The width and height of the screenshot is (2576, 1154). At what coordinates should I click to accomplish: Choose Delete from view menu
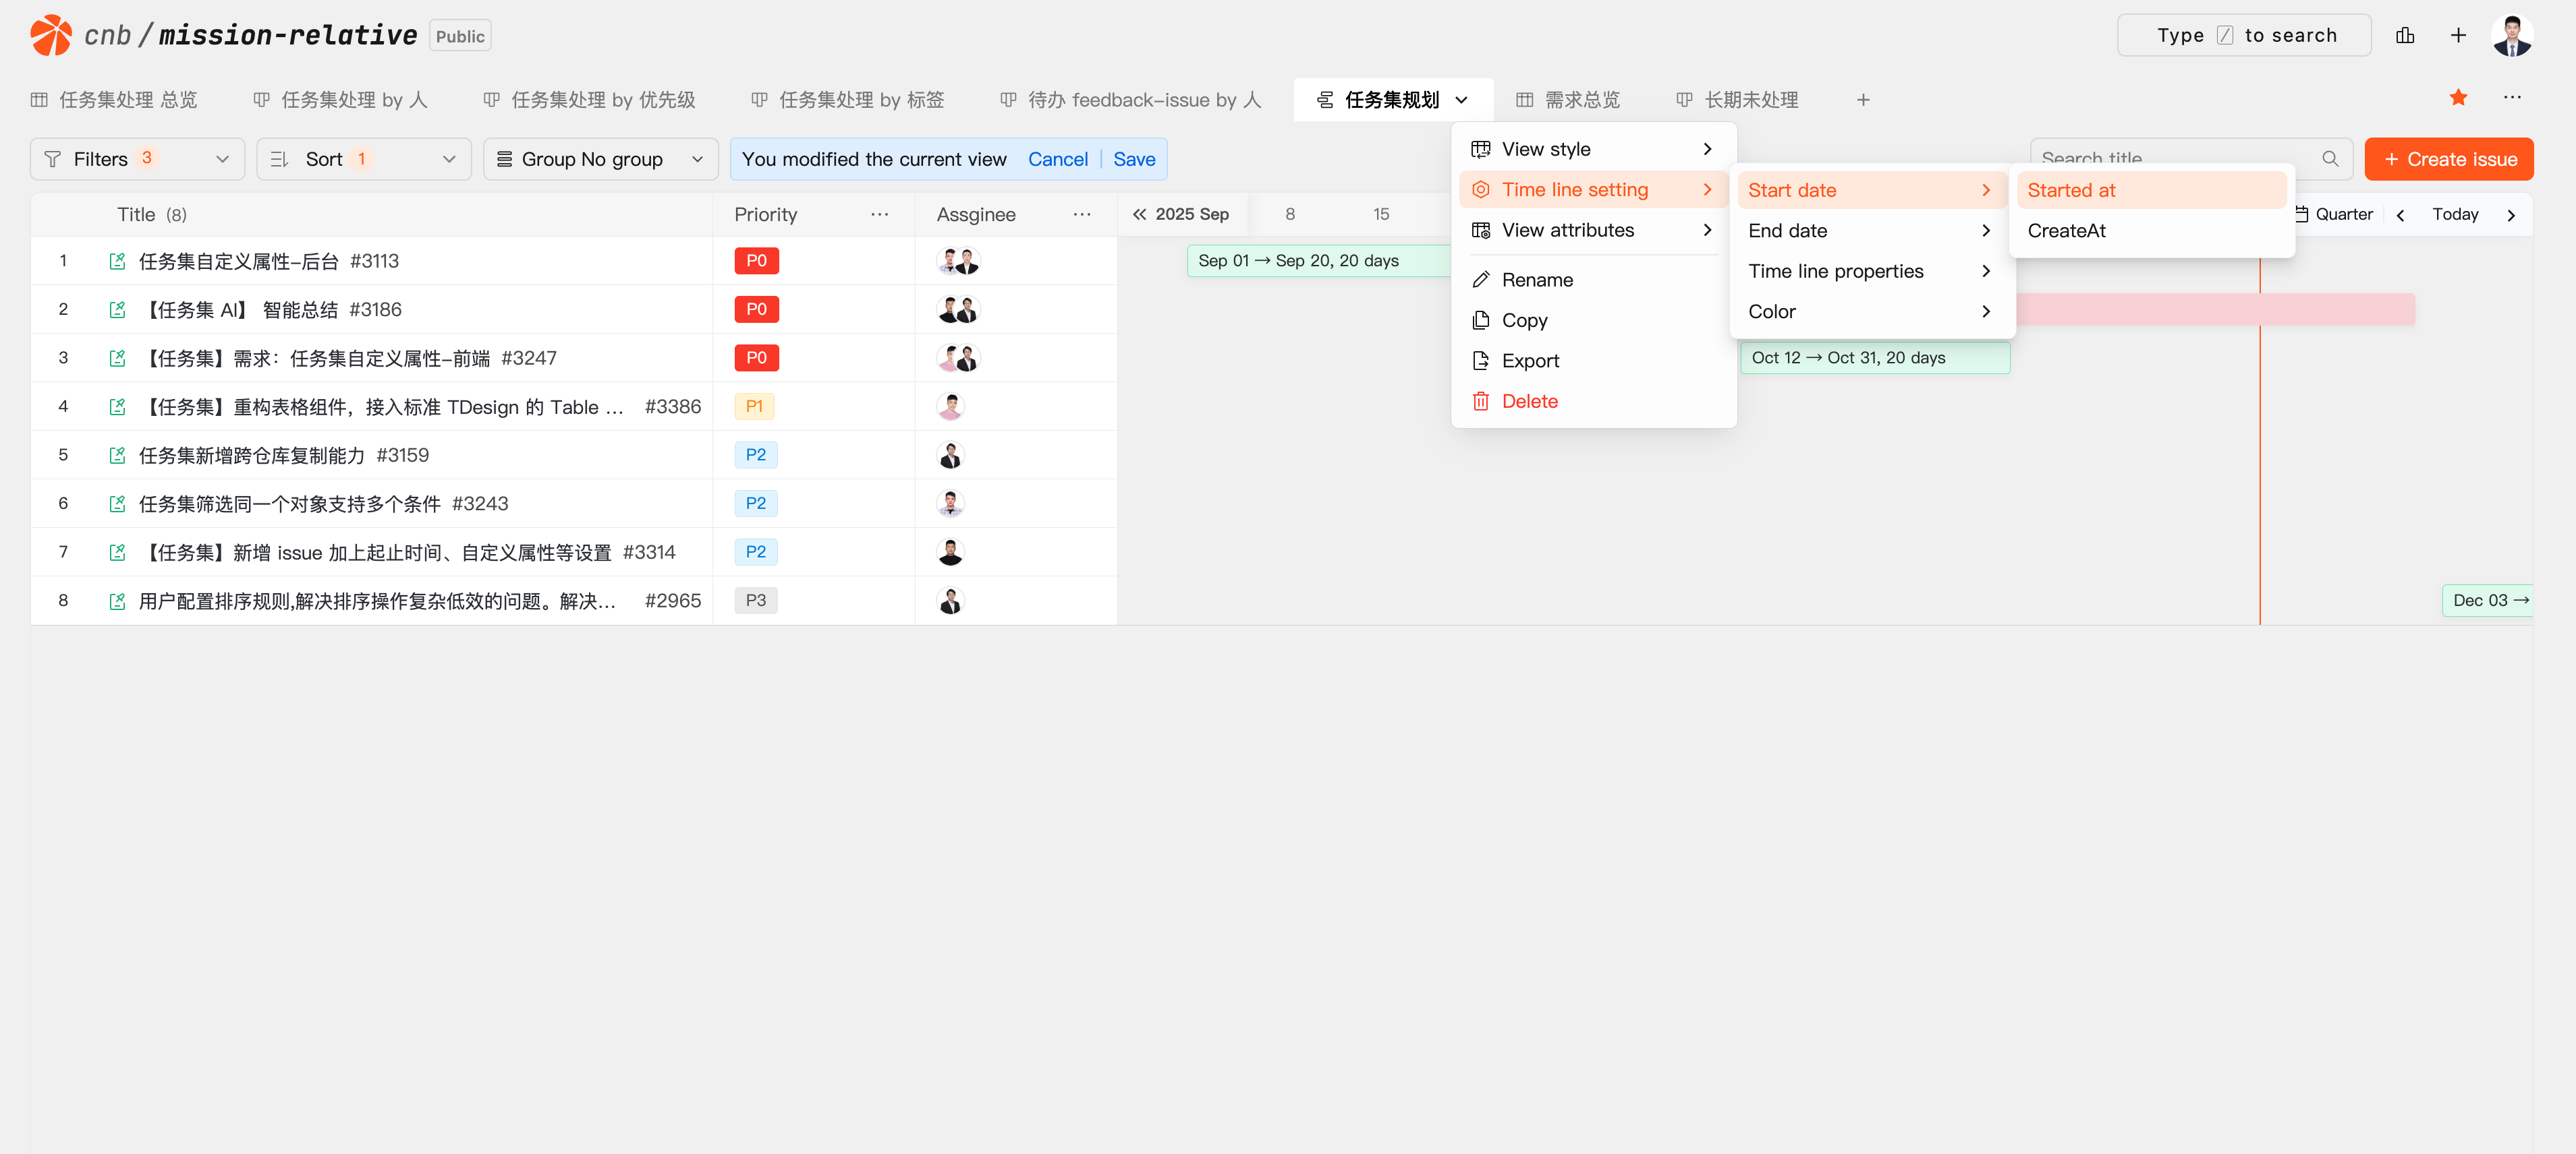(1529, 402)
